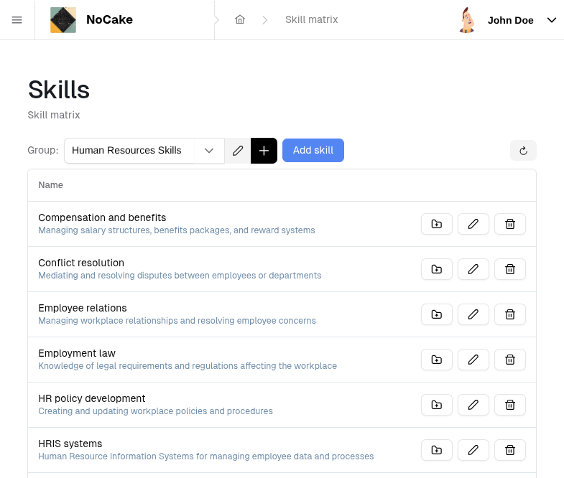Open the hamburger navigation menu
Screen dimensions: 564x478
click(x=17, y=20)
